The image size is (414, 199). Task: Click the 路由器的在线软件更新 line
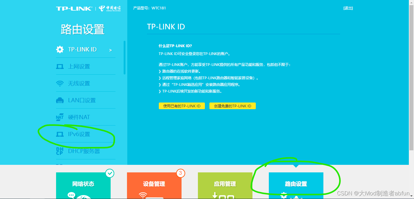(x=180, y=71)
